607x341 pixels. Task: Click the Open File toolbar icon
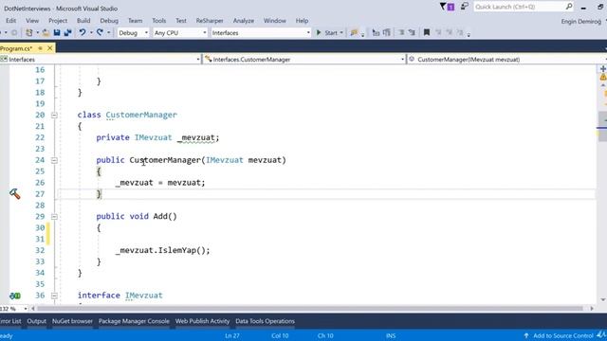(46, 33)
